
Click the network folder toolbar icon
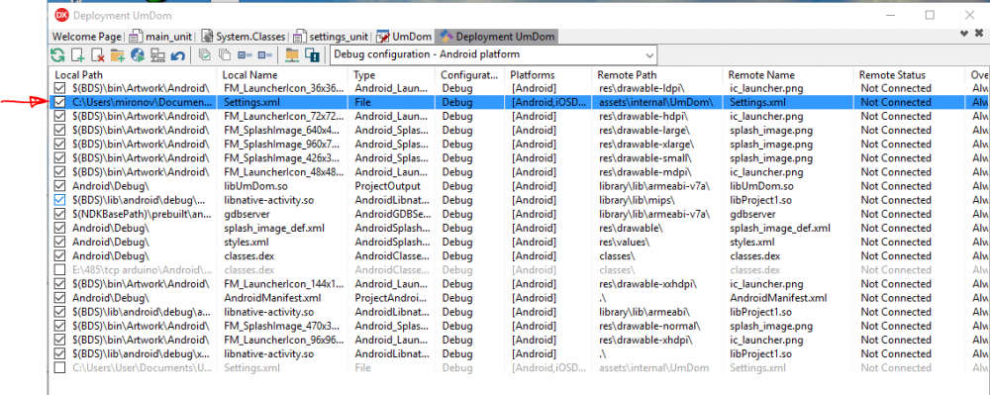pyautogui.click(x=292, y=55)
